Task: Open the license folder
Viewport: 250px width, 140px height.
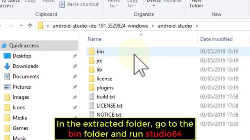Action: 104,79
